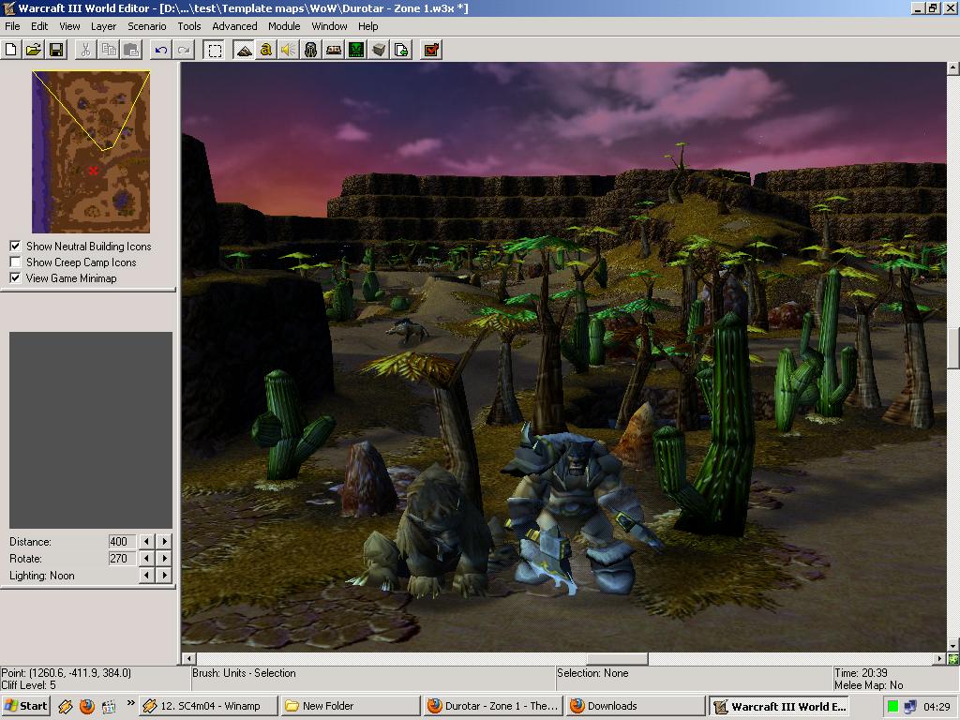Screen dimensions: 960x720
Task: Click the Distance input field
Action: point(122,541)
